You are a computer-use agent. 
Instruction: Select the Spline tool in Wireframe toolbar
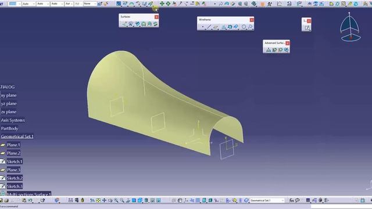coord(250,27)
